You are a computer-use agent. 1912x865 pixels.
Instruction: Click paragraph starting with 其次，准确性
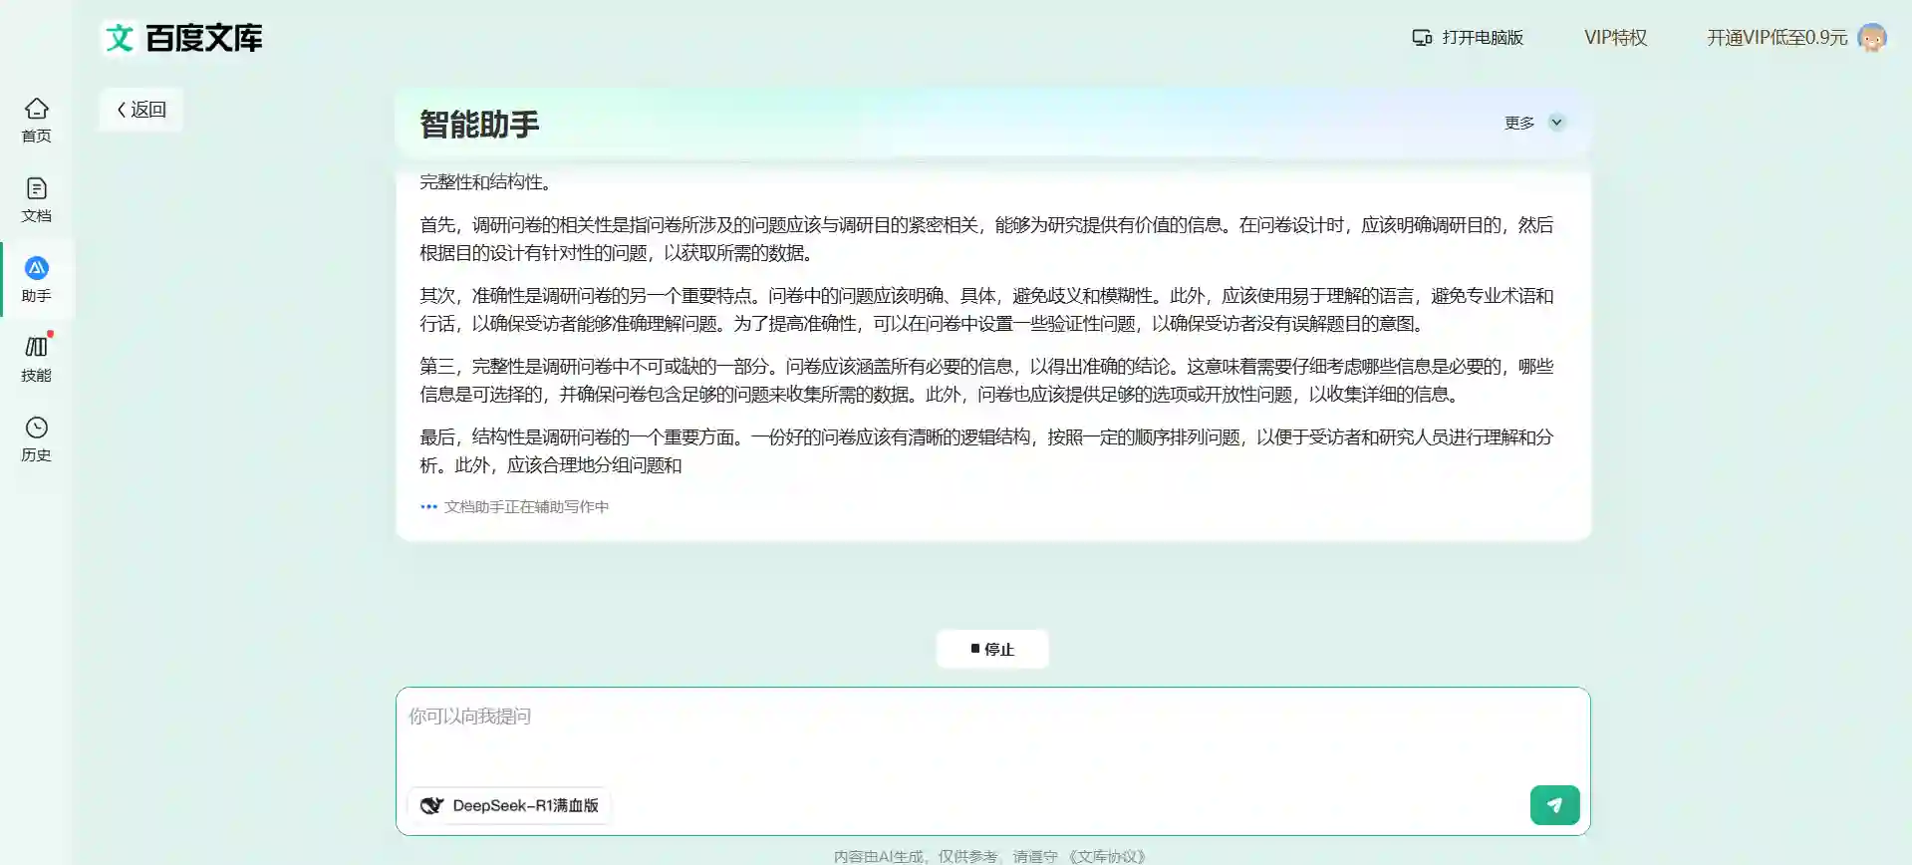click(x=986, y=310)
